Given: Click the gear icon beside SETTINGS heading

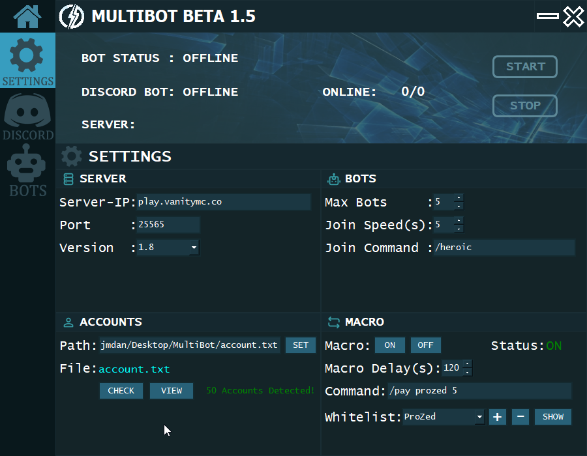Looking at the screenshot, I should pyautogui.click(x=72, y=156).
